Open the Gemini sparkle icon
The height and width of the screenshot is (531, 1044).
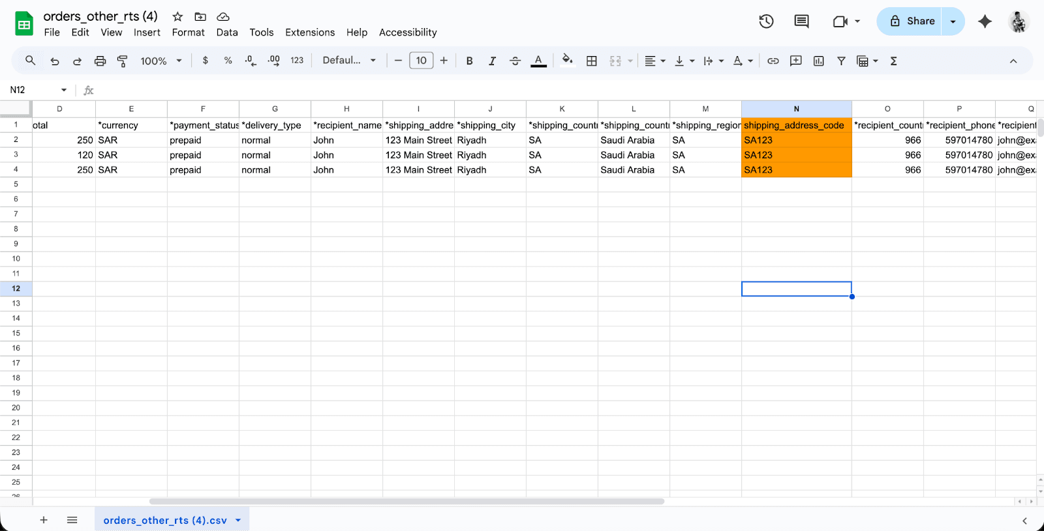tap(985, 22)
